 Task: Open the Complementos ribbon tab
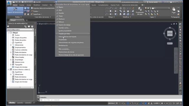coord(103,5)
